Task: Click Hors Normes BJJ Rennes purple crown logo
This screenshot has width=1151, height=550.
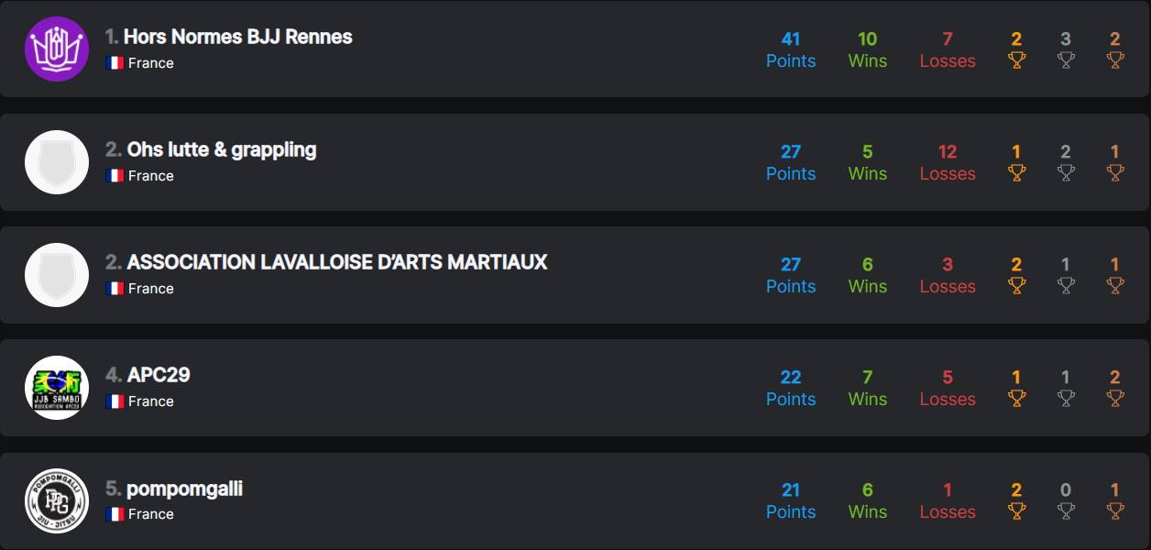Action: click(57, 49)
